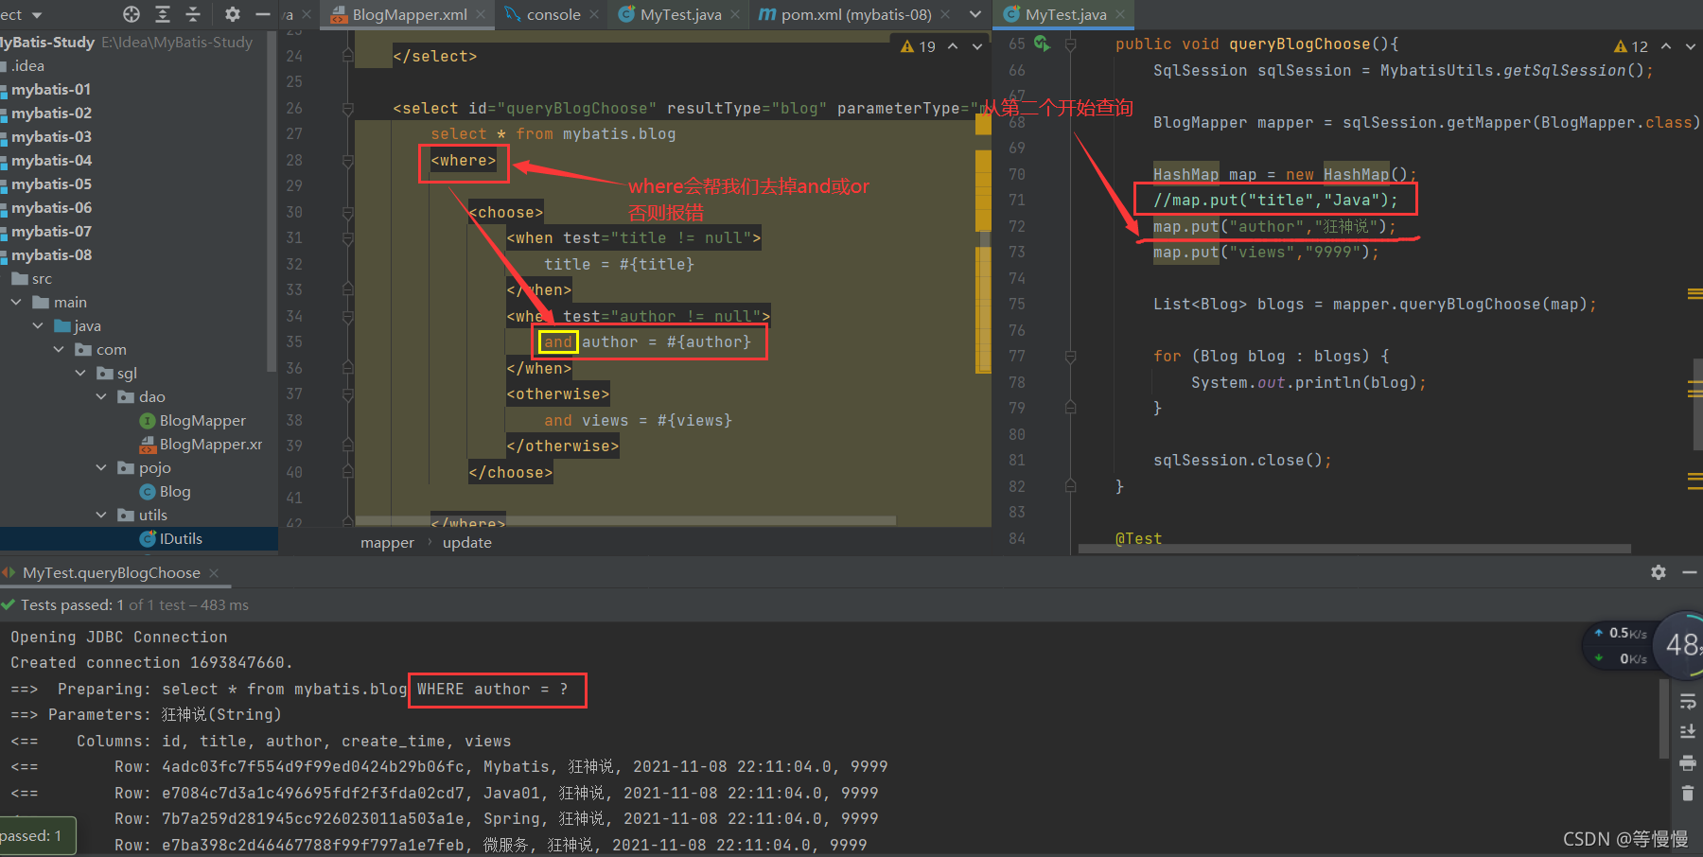This screenshot has height=857, width=1703.
Task: Click horizontal scrollbar of right MyTest.java editor
Action: pos(1353,549)
